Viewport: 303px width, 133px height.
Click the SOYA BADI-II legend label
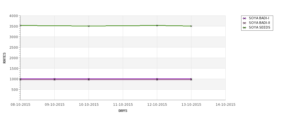coord(259,23)
